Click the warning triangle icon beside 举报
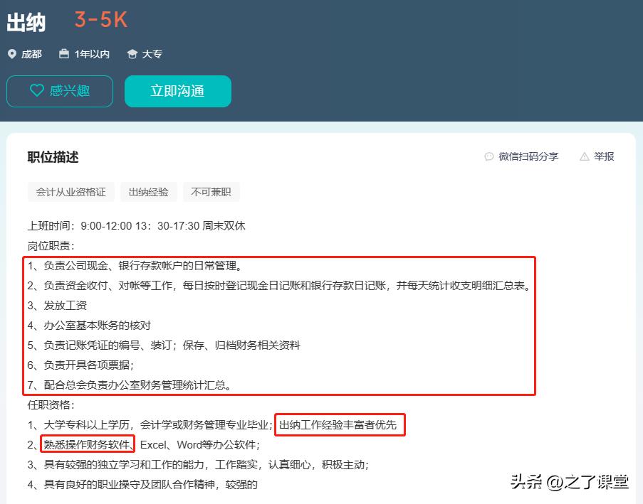The height and width of the screenshot is (504, 643). (x=585, y=156)
